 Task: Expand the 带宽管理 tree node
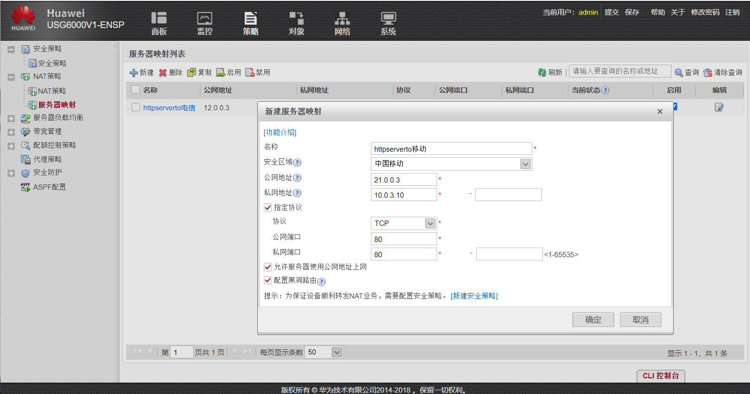[x=11, y=132]
